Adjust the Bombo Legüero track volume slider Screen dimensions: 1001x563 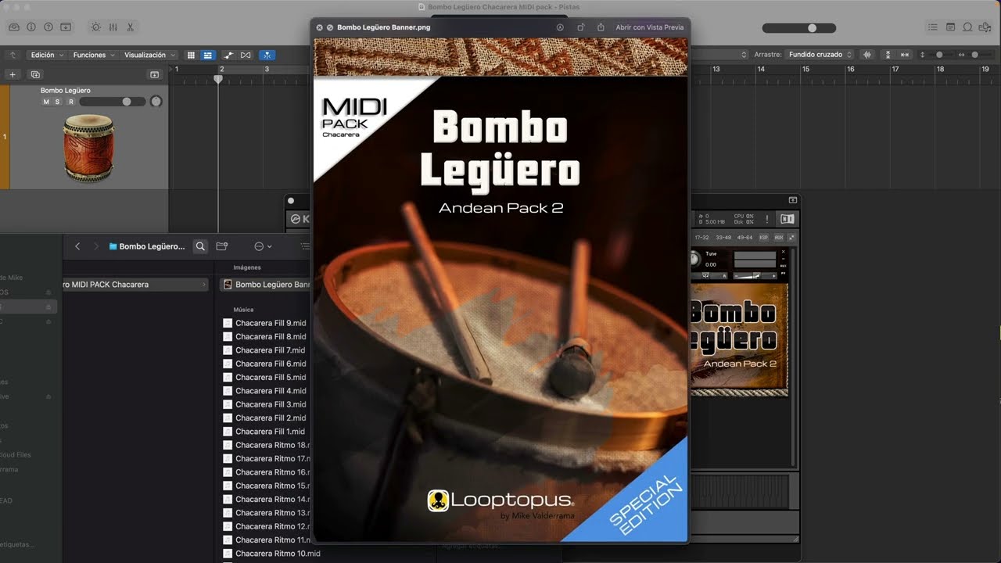click(112, 102)
